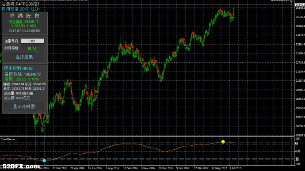Image resolution: width=305 pixels, height=171 pixels.
Task: Click the 27 Mar 2017 date label
Action: point(201,168)
